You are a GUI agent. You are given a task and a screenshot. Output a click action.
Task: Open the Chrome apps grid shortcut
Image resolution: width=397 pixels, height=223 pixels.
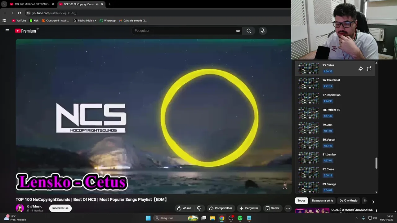tap(4, 21)
